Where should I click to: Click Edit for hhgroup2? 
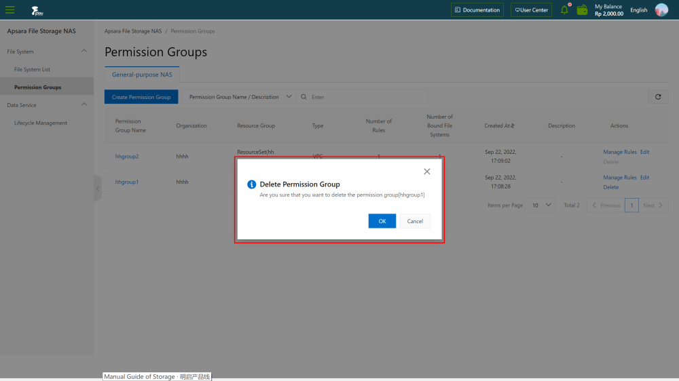645,153
